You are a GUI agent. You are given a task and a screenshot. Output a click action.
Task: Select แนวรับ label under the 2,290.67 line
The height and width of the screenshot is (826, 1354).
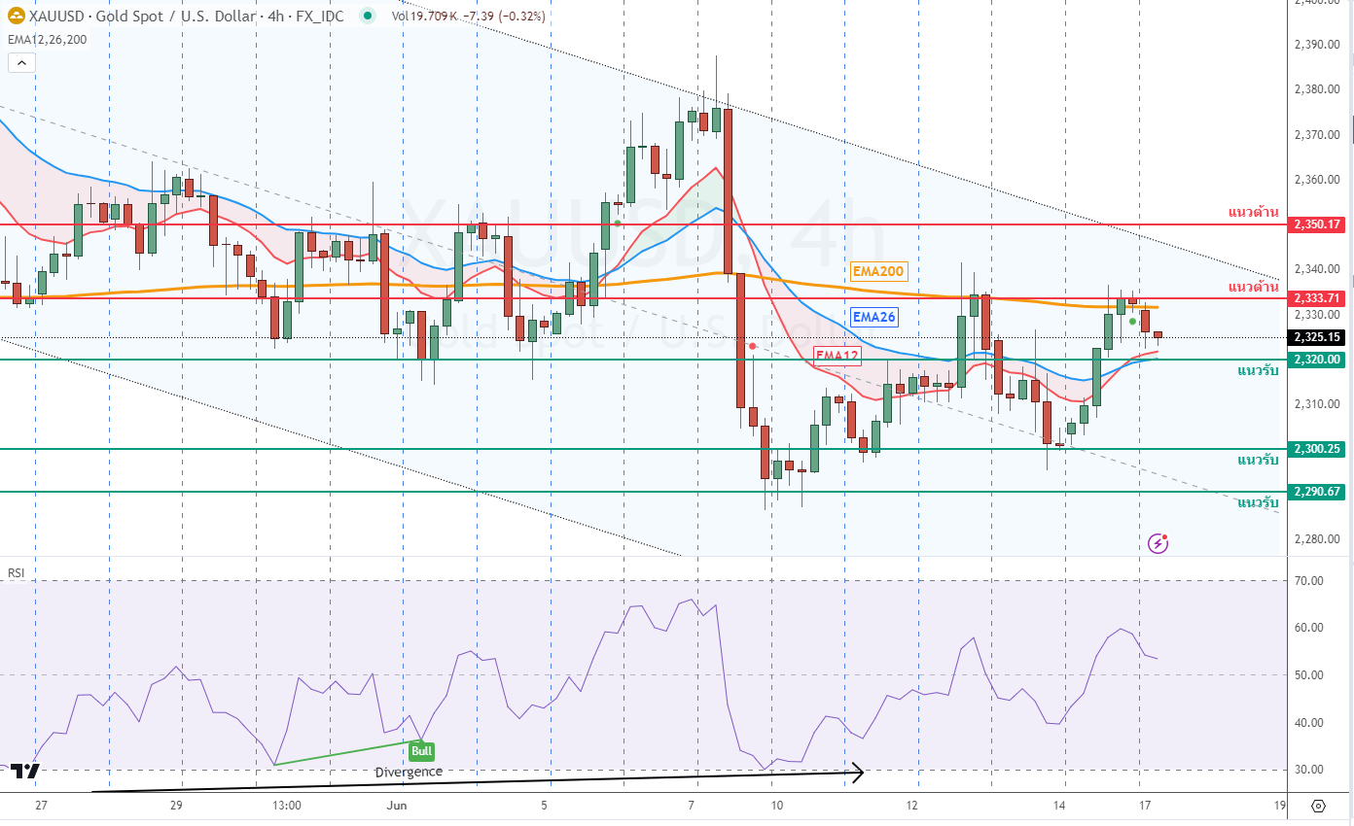pos(1258,503)
